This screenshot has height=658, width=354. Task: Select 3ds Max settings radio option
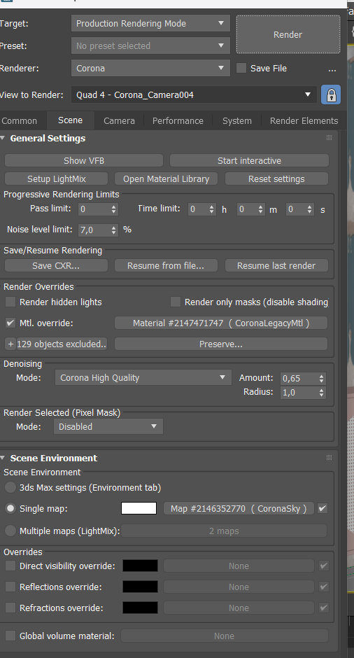click(10, 487)
